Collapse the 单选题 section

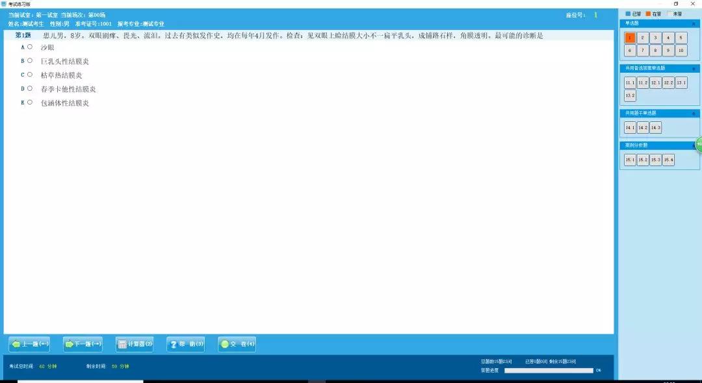tap(694, 23)
